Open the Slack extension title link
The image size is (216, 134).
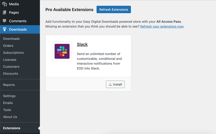[82, 44]
